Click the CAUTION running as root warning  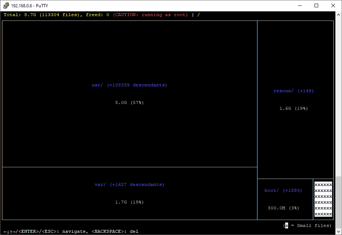coord(150,15)
